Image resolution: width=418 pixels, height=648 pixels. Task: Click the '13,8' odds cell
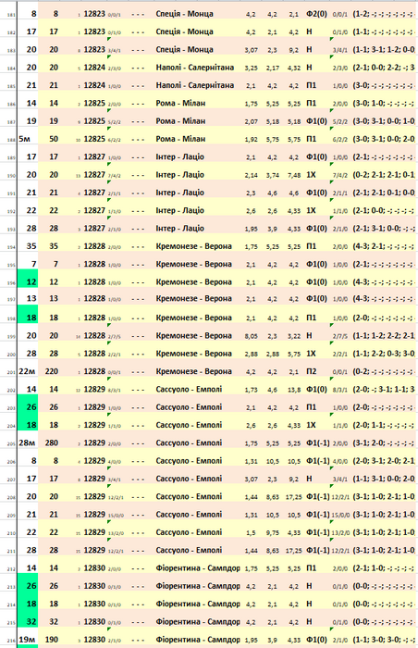tap(294, 390)
